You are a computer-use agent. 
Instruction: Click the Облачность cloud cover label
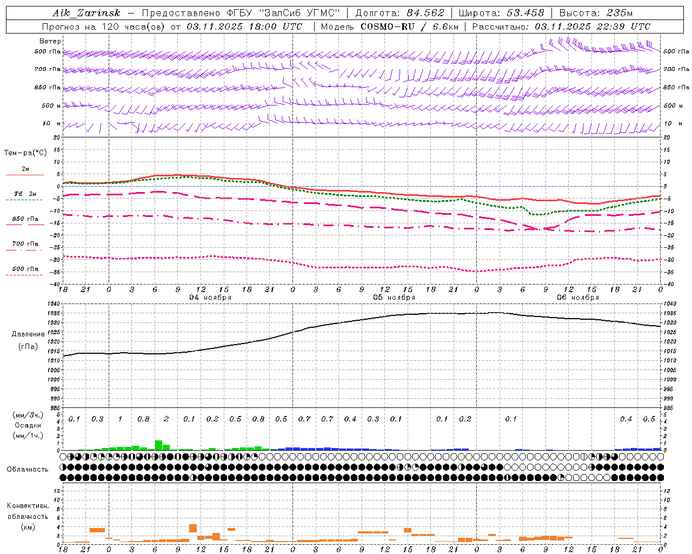pos(28,470)
